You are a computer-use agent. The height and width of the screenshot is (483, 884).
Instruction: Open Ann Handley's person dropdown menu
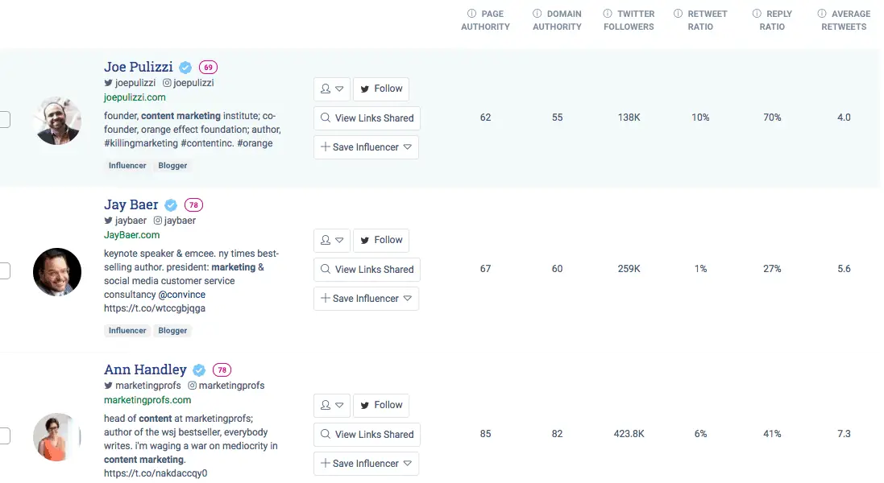coord(332,405)
